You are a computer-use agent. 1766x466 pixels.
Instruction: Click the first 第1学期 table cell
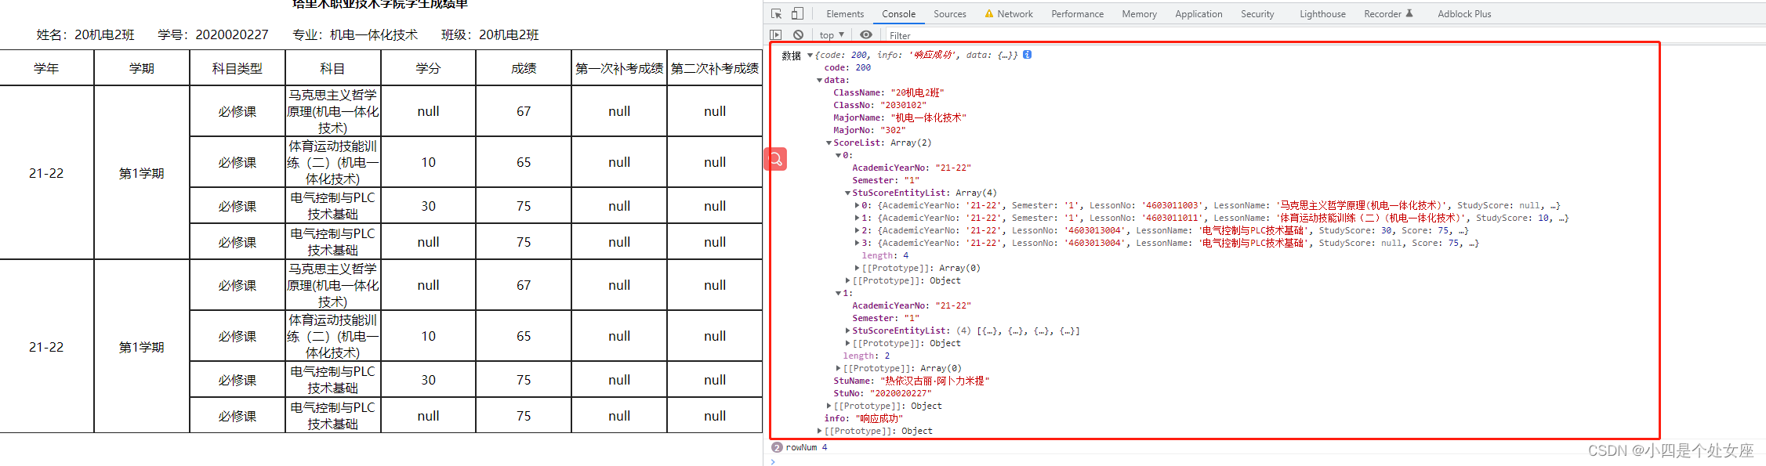coord(142,173)
